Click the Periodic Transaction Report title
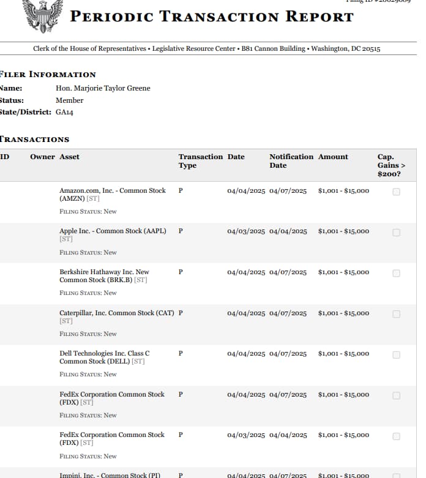 (x=212, y=17)
